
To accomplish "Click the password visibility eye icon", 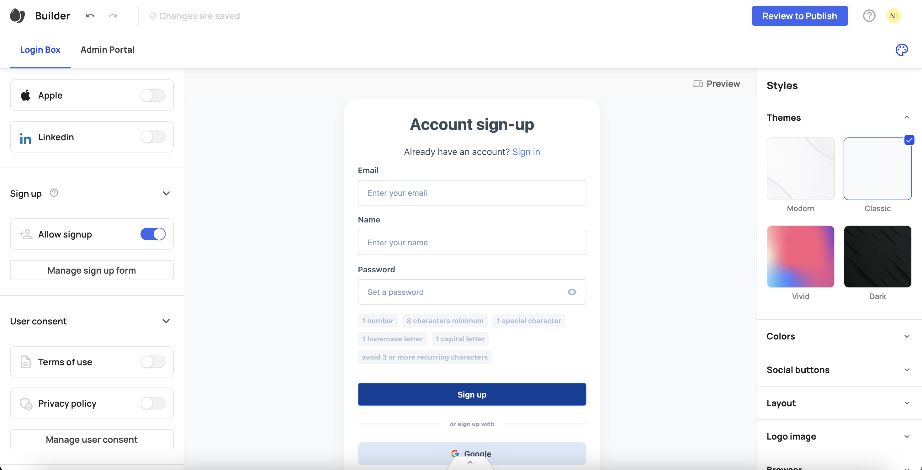I will [x=572, y=292].
